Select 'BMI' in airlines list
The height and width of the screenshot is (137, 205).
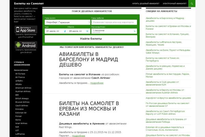17,95
